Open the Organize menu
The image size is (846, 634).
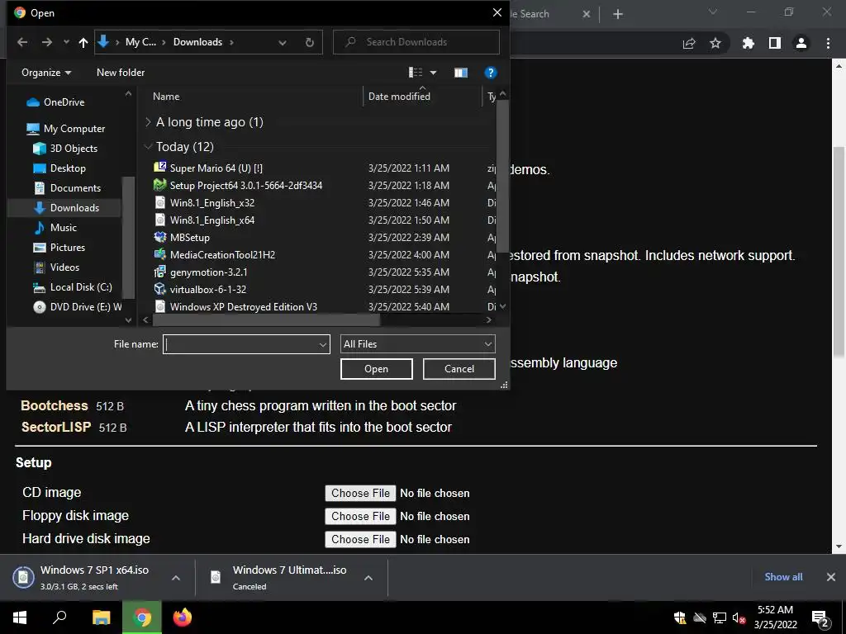[46, 73]
